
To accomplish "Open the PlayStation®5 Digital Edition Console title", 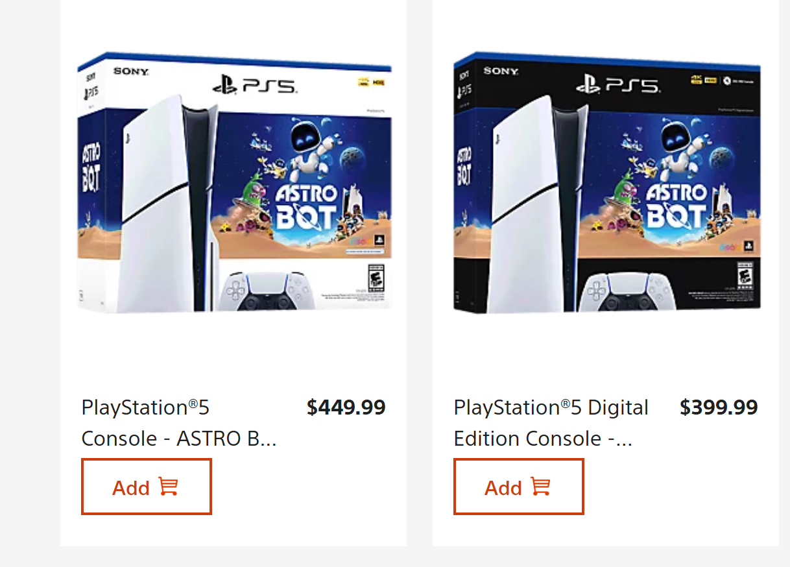I will click(551, 423).
